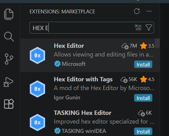This screenshot has width=169, height=136.
Task: Click Hex Editor with Tags 0x icon
Action: [37, 89]
